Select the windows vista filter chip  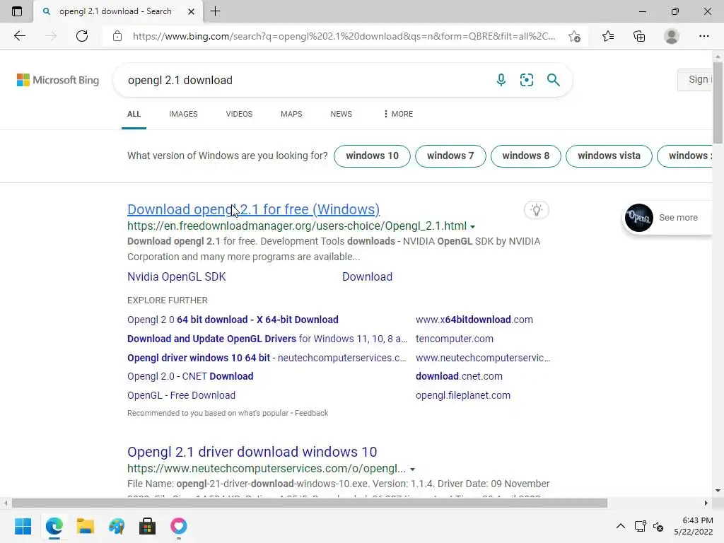609,156
